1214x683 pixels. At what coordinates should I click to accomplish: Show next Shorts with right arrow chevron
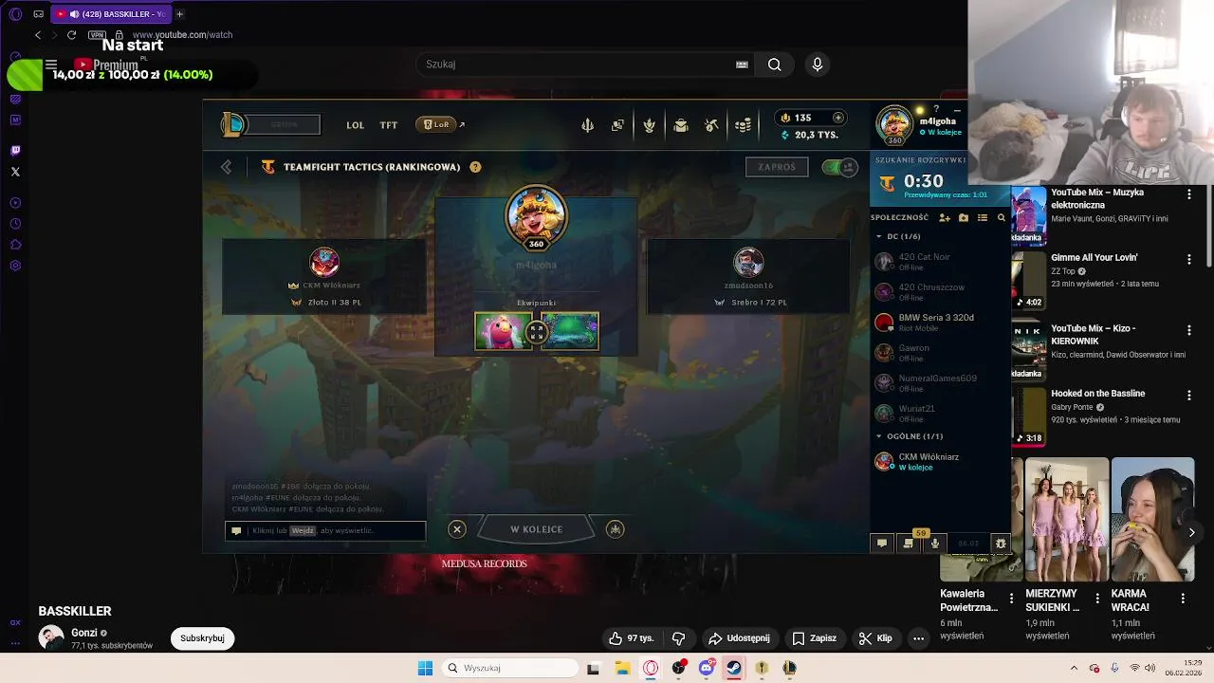click(x=1192, y=532)
